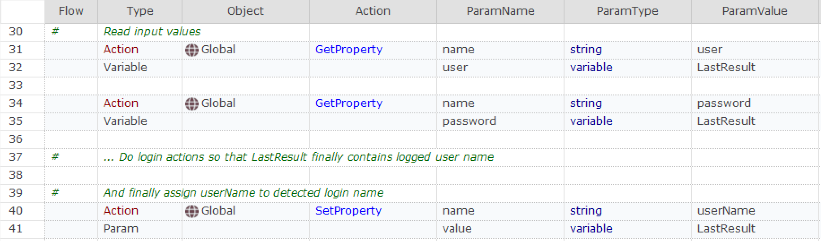Select row header 41
821x241 pixels.
[x=16, y=229]
